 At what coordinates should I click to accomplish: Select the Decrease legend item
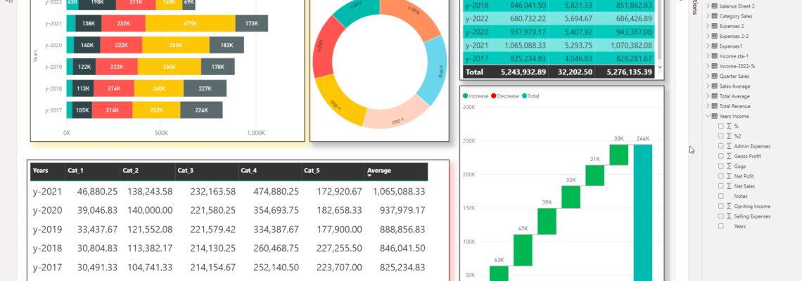(505, 96)
